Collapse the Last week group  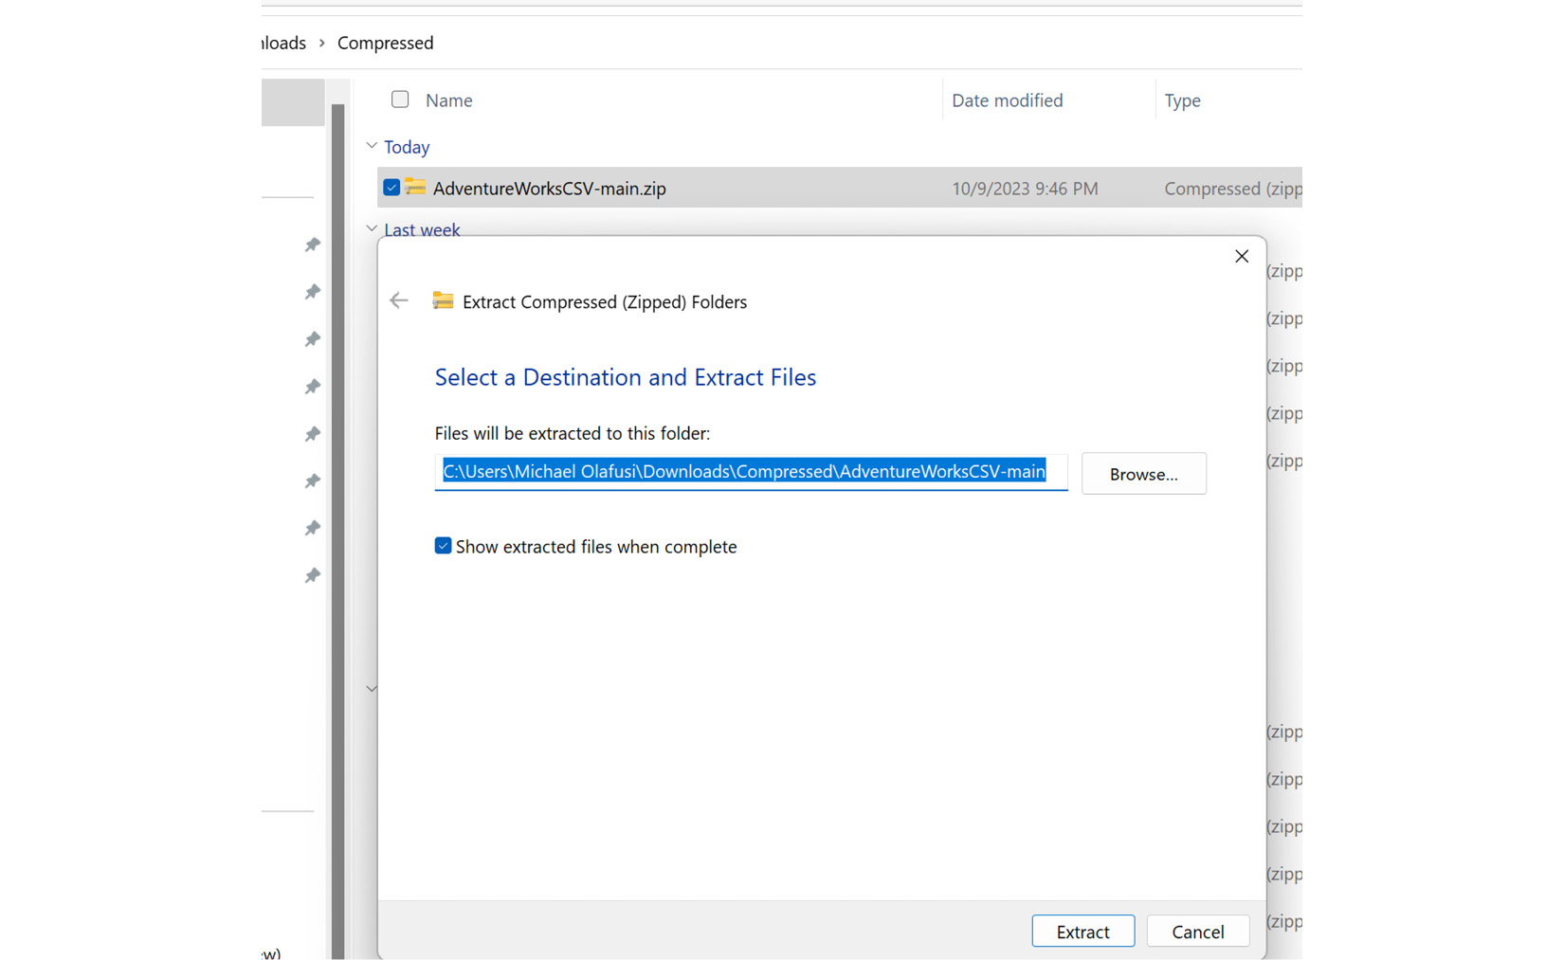pyautogui.click(x=372, y=229)
